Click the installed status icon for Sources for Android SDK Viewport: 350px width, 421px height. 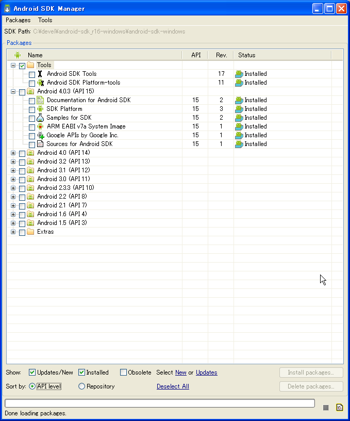[x=239, y=144]
